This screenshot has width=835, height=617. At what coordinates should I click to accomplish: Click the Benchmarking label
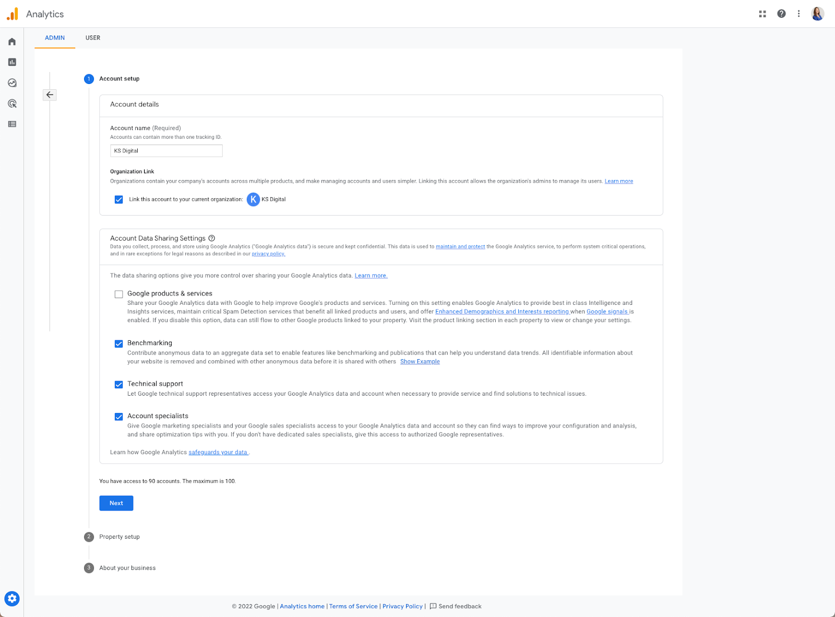point(150,343)
